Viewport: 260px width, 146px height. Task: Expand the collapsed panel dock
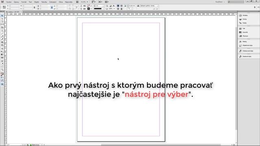pos(258,12)
